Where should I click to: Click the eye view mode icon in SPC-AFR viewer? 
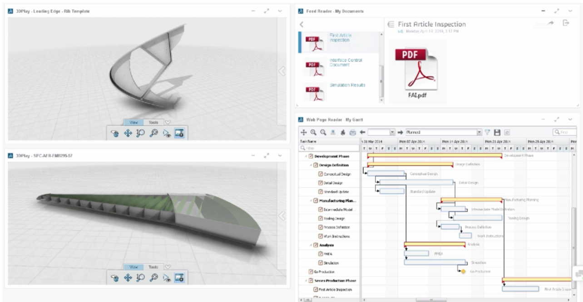coord(167,278)
